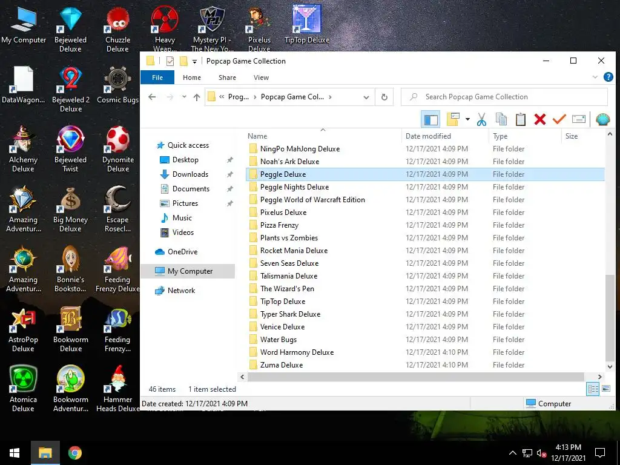Open Google Chrome from taskbar

[74, 453]
